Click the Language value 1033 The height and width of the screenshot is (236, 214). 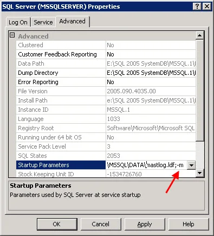(x=151, y=119)
